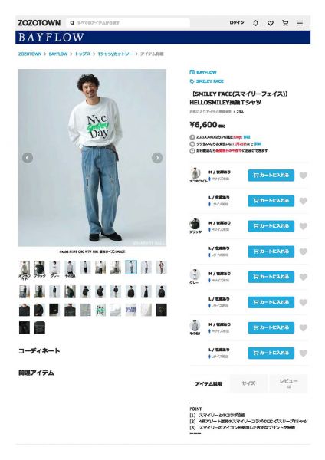
Task: Open the shopping cart icon in header
Action: [285, 23]
